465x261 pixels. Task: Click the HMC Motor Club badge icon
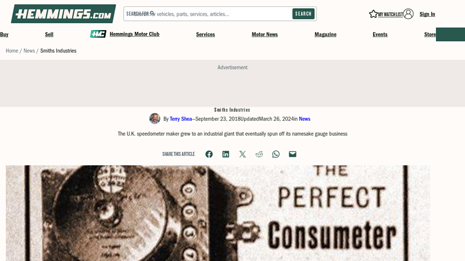point(98,34)
